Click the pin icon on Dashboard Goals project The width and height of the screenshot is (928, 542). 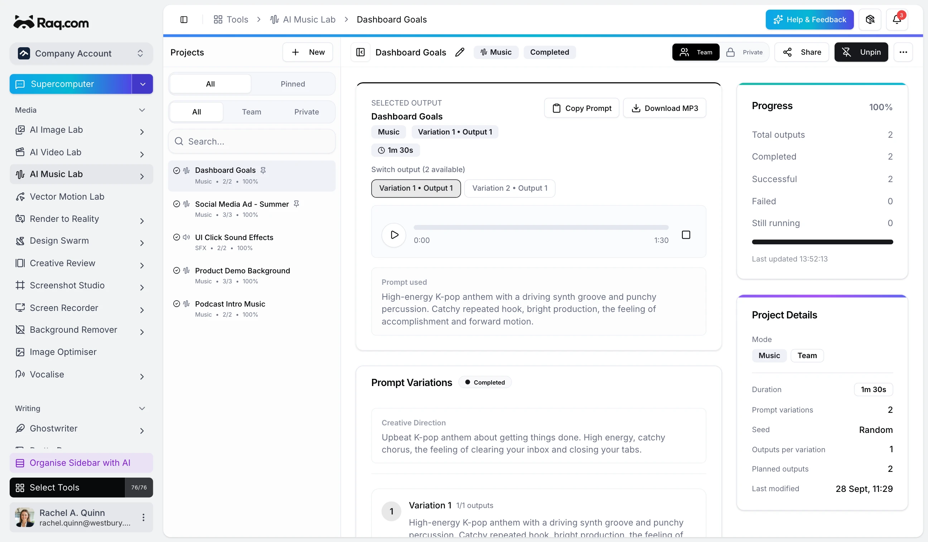point(263,170)
